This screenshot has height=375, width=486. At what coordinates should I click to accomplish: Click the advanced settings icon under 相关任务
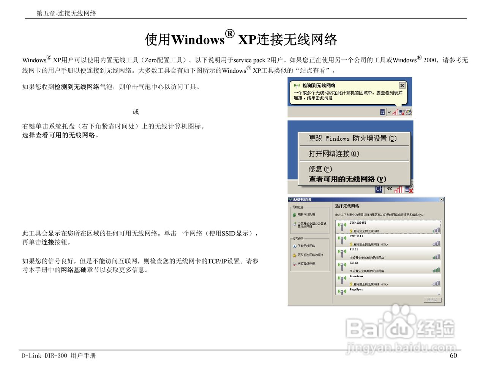tap(294, 264)
